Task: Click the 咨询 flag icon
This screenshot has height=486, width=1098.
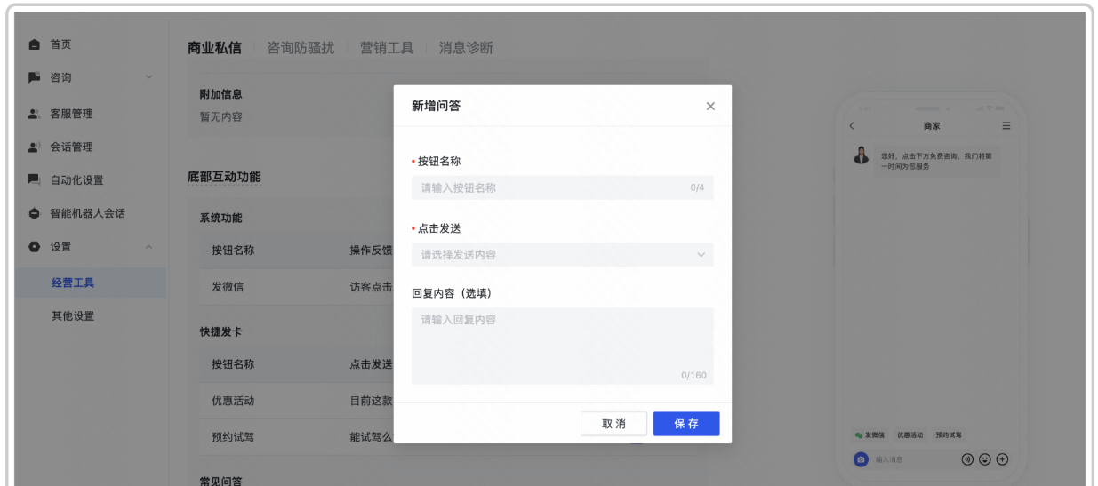Action: coord(35,77)
